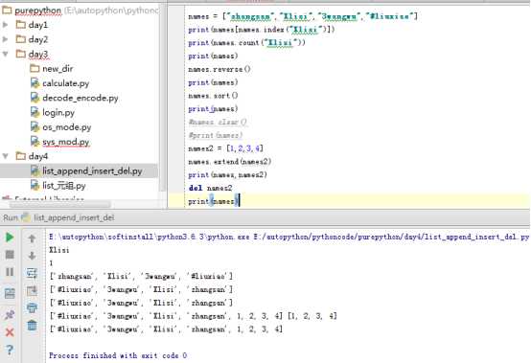The height and width of the screenshot is (363, 531).
Task: Expand the day2 folder arrow
Action: 5,39
